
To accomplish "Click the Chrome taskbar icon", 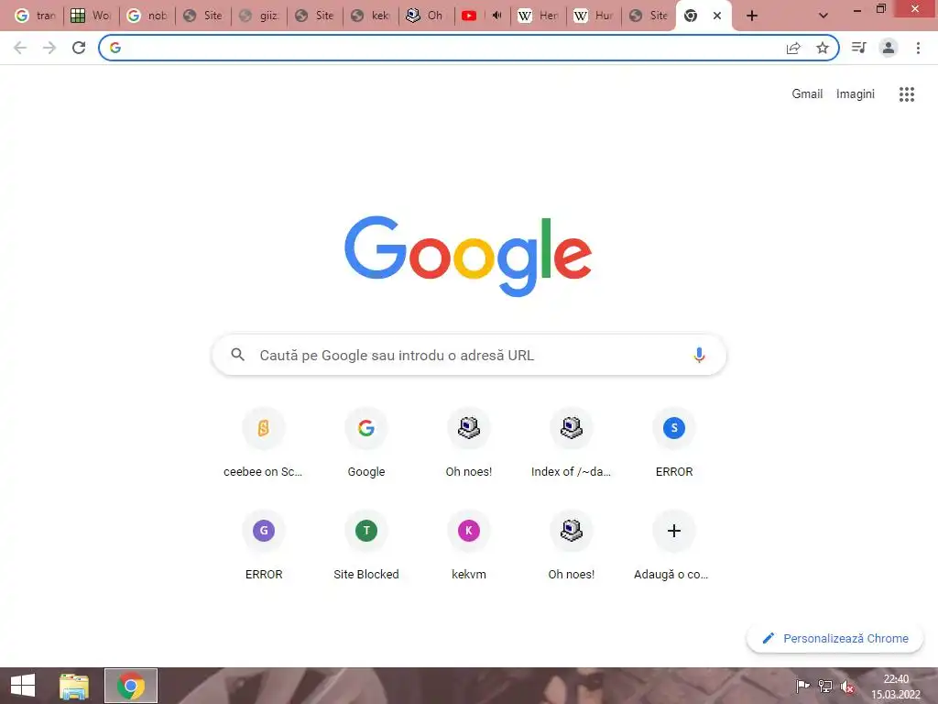I will point(131,686).
